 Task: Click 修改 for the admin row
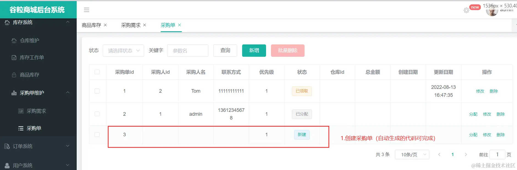pos(487,114)
